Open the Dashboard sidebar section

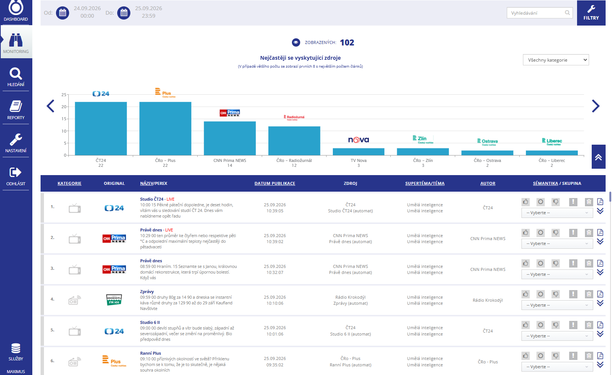(x=16, y=12)
